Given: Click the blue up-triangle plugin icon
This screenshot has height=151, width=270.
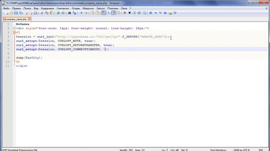Looking at the screenshot, I should tap(156, 13).
